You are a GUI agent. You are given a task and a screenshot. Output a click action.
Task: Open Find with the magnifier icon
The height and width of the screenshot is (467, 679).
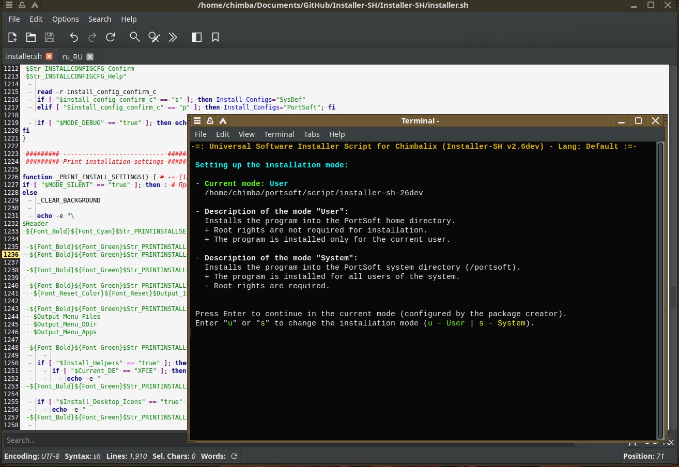tap(134, 37)
